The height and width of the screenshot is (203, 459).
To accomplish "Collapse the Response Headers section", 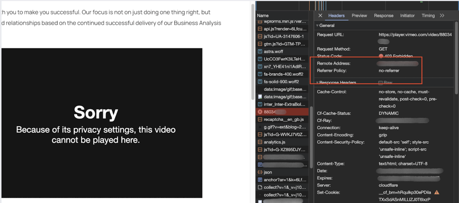I will tap(317, 83).
